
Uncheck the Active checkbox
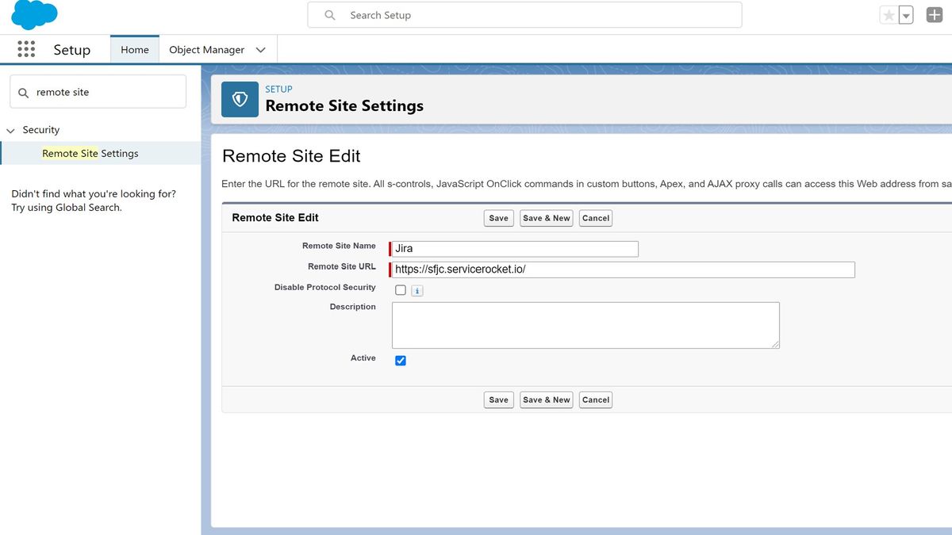pos(400,360)
